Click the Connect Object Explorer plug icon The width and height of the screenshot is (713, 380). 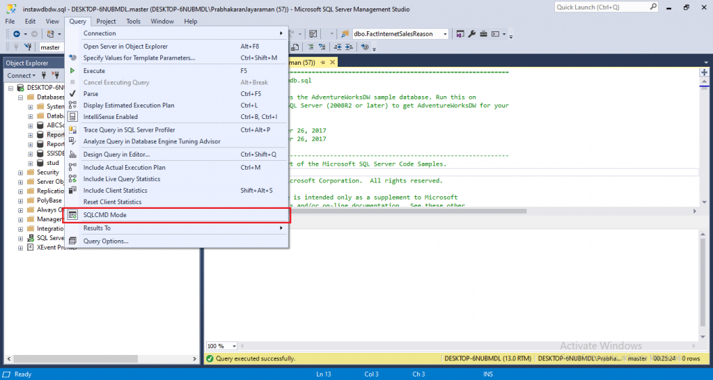point(44,75)
